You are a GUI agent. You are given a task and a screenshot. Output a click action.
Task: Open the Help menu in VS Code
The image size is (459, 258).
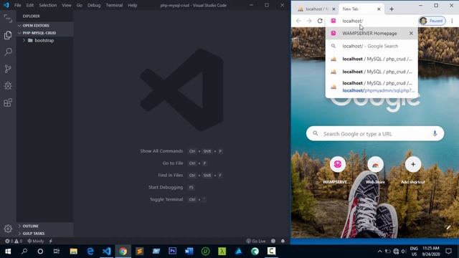tap(132, 5)
